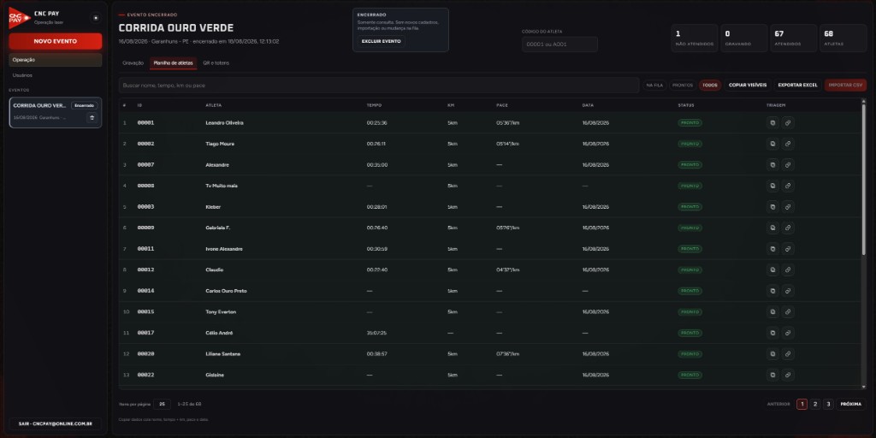Filter athletes by Prontos
Viewport: 876px width, 438px height.
tap(683, 85)
